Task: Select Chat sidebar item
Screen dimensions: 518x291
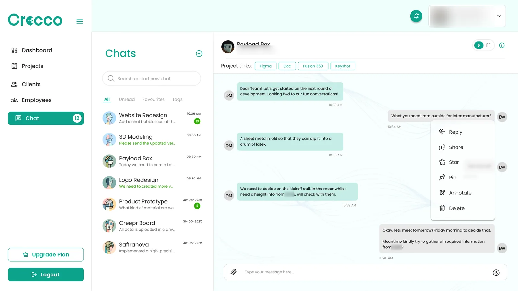Action: 46,118
